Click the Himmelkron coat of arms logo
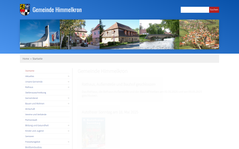 coord(25,10)
